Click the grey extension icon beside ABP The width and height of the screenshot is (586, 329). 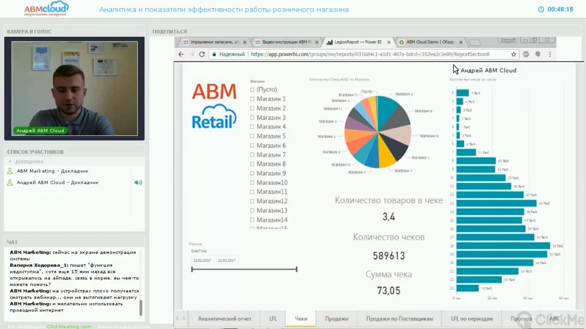click(537, 54)
